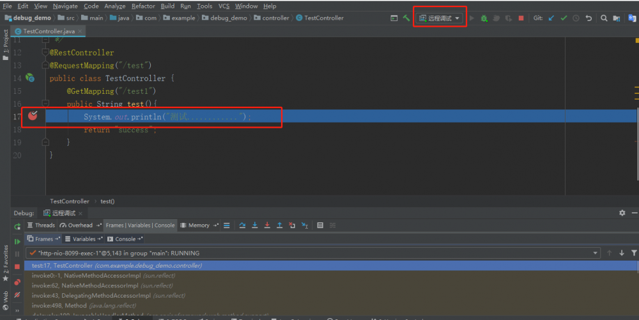Click the Evaluate Expression calculator icon

point(320,225)
